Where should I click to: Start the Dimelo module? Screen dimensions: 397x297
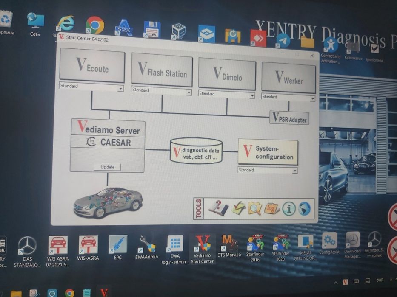pos(227,74)
